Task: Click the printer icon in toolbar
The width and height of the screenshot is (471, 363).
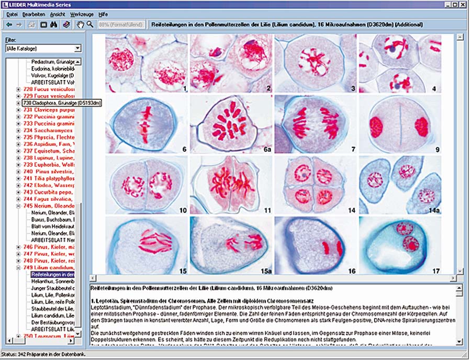Action: tap(31, 25)
